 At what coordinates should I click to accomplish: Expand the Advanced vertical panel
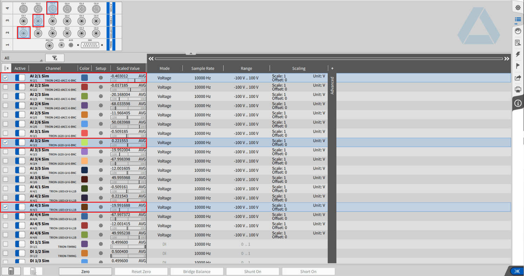click(332, 86)
